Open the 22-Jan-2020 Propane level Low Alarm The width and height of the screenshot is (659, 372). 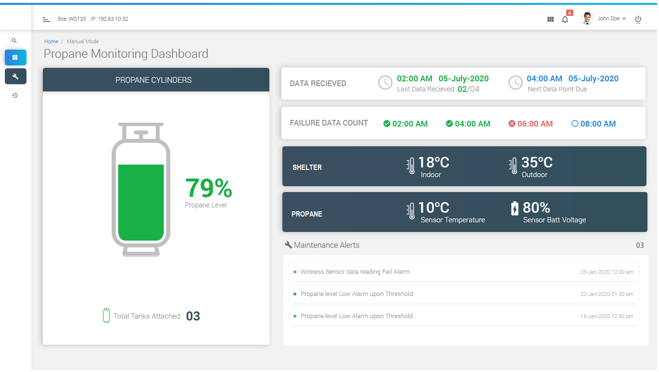click(x=356, y=294)
